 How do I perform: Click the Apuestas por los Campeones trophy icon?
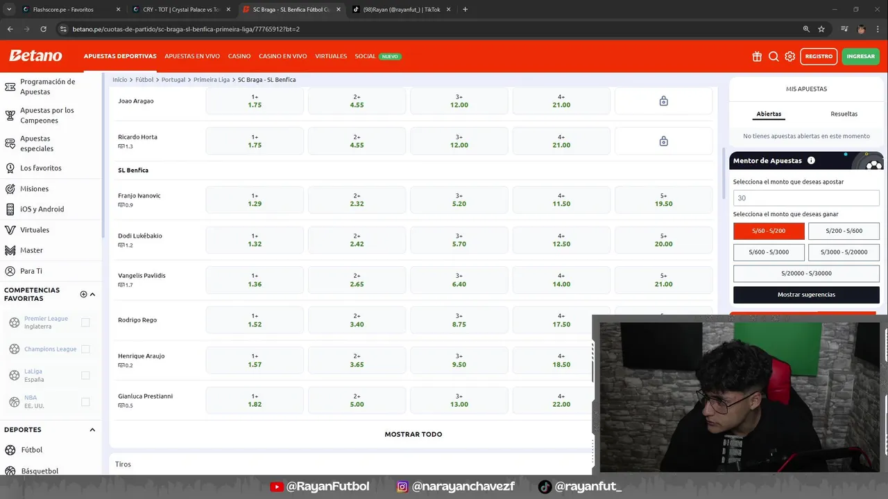click(10, 115)
